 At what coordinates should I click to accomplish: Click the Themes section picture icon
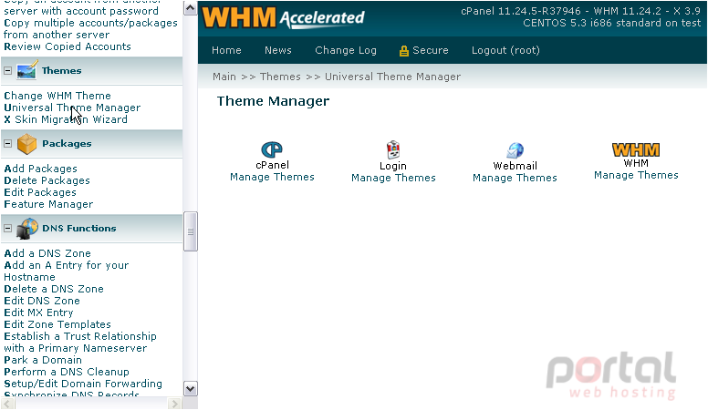[x=26, y=71]
